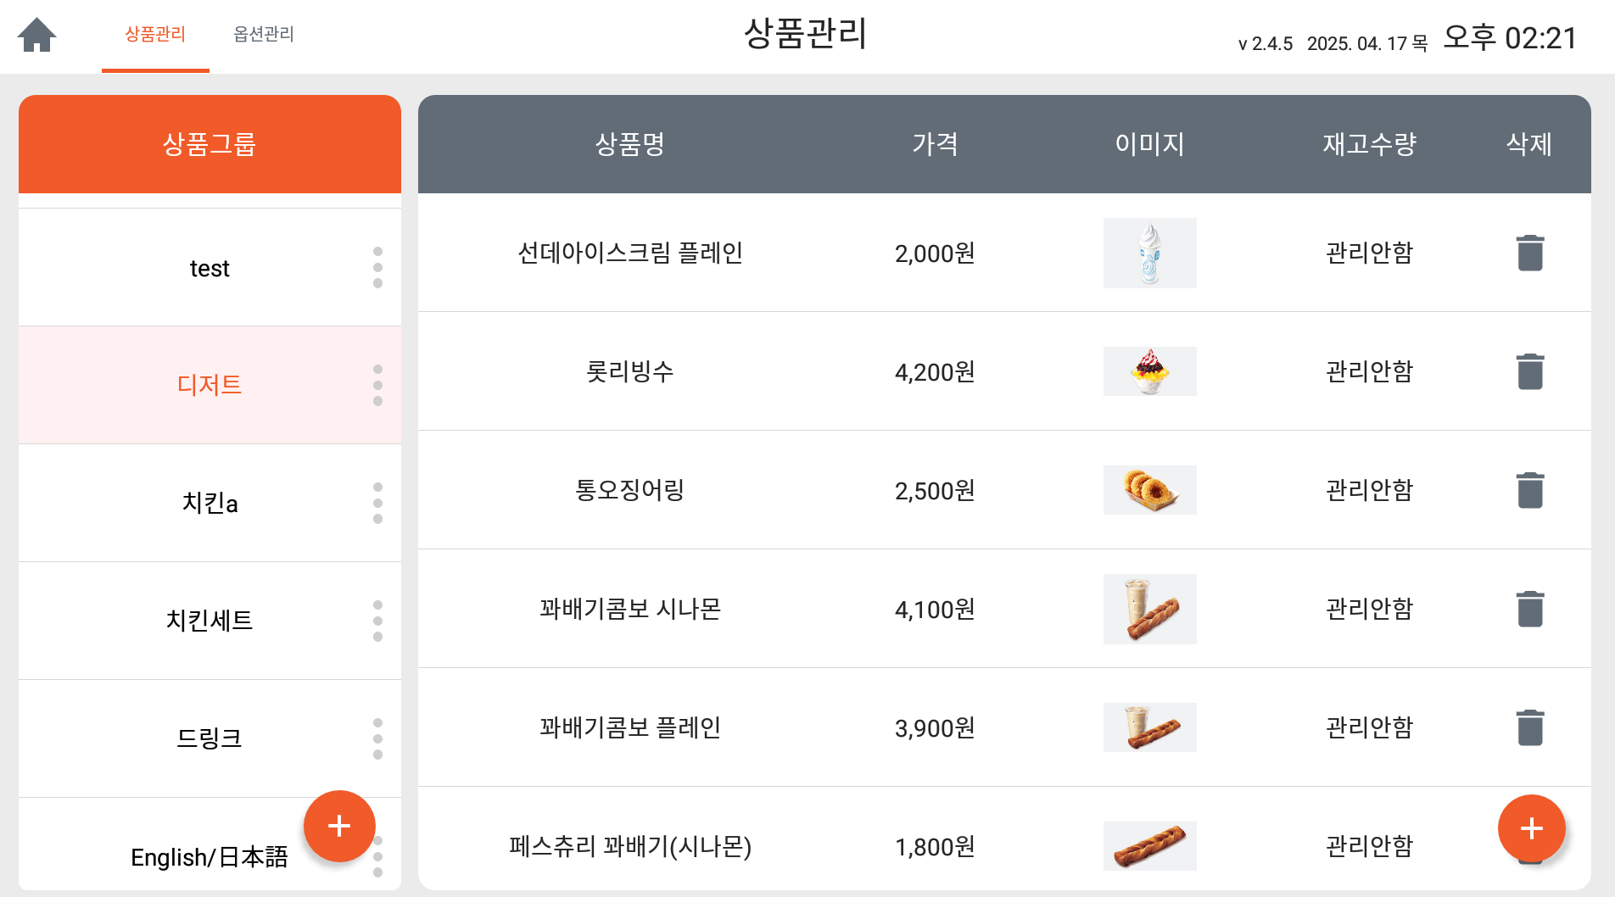Go to the home screen icon
The width and height of the screenshot is (1615, 897).
(x=37, y=35)
